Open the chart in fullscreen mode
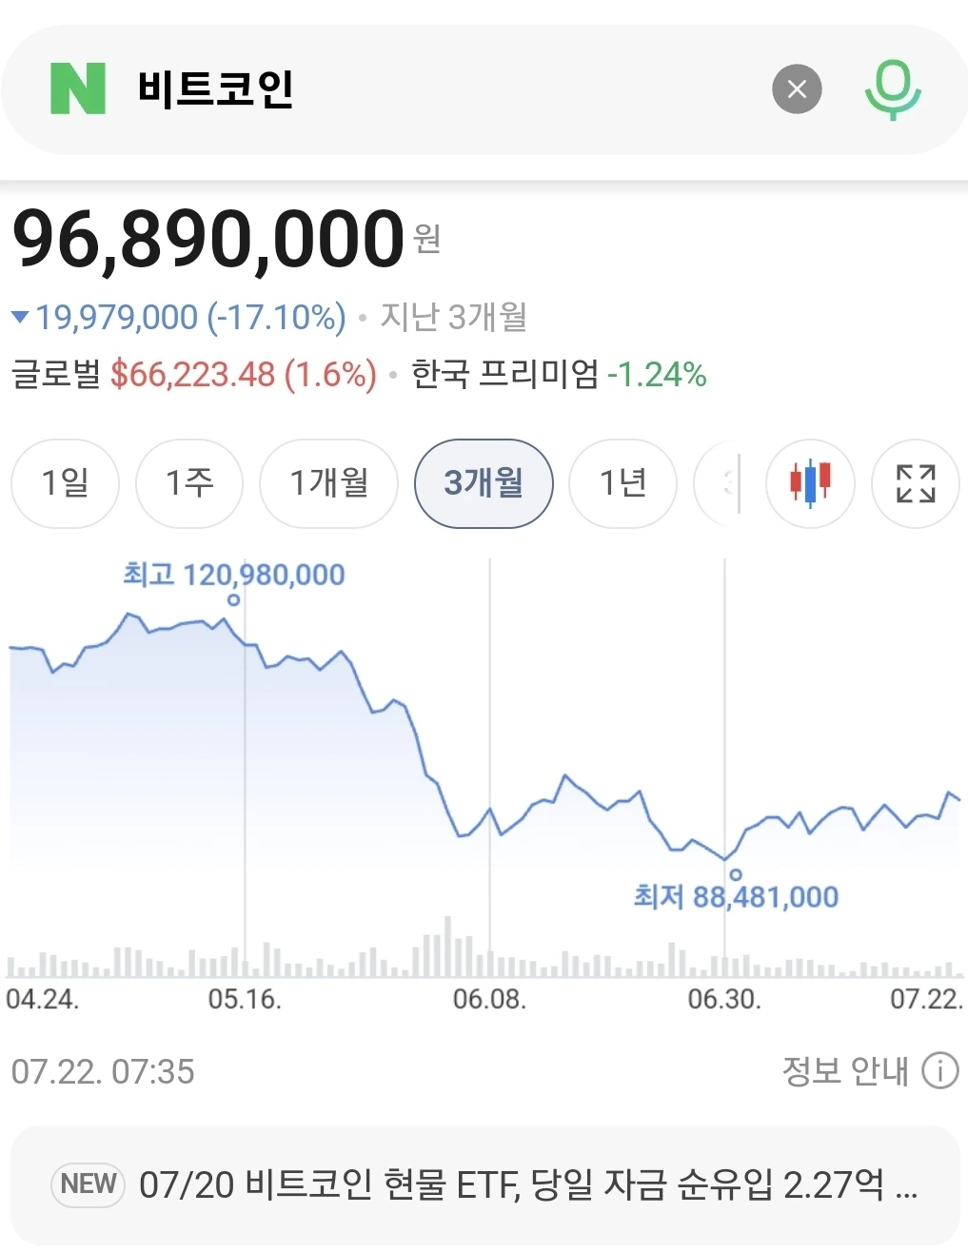This screenshot has height=1252, width=968. click(x=916, y=483)
